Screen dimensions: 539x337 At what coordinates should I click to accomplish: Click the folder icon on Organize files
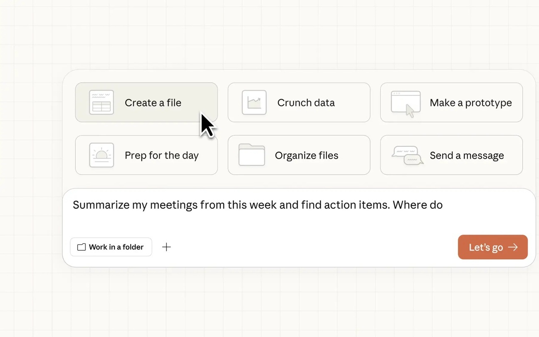252,155
